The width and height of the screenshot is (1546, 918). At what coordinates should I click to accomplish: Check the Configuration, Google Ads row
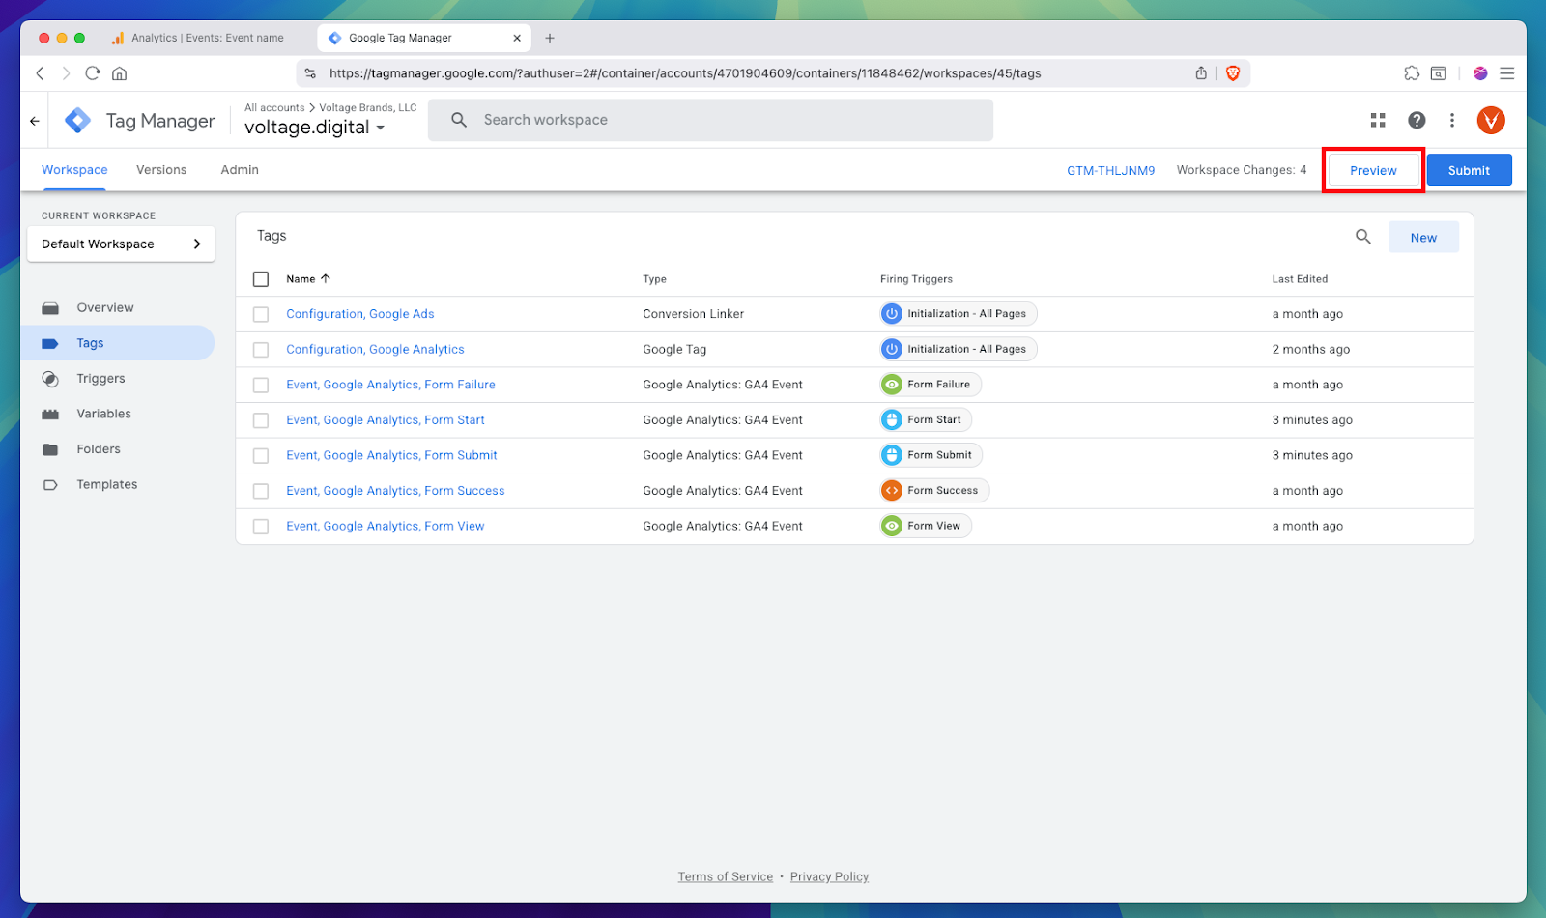[x=261, y=314]
